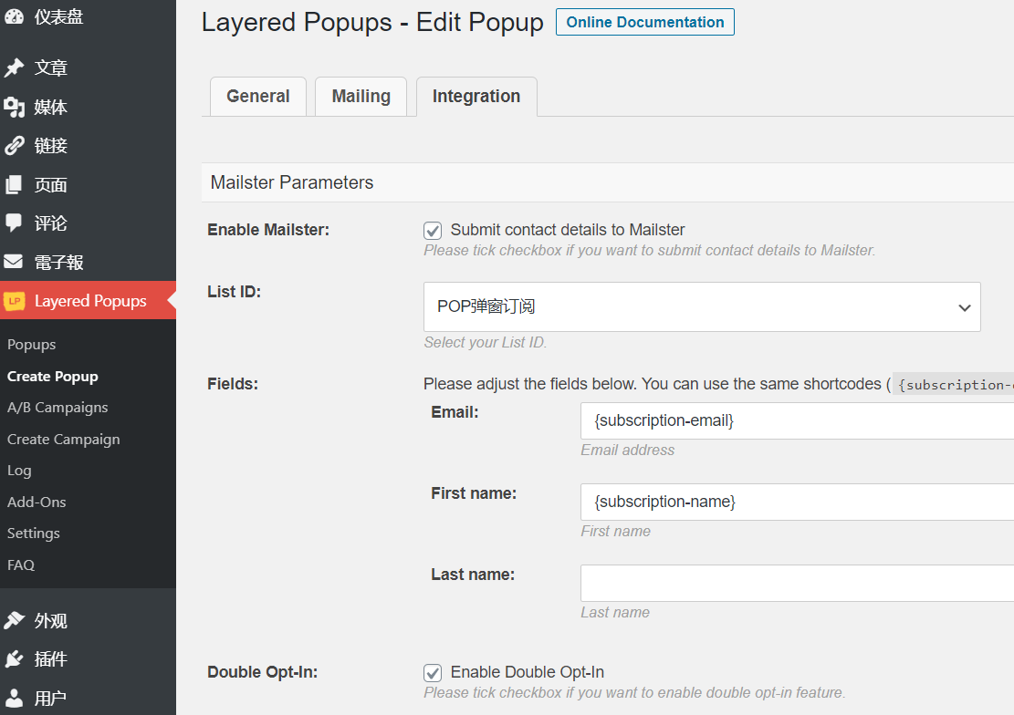
Task: Click the Layered Popups LP icon
Action: click(x=15, y=301)
